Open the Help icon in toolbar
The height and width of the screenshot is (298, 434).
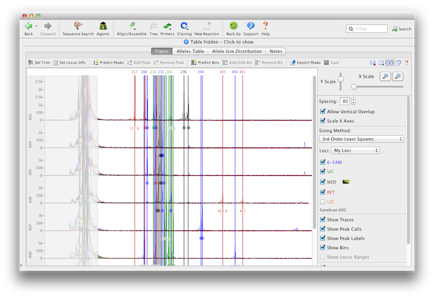click(266, 27)
